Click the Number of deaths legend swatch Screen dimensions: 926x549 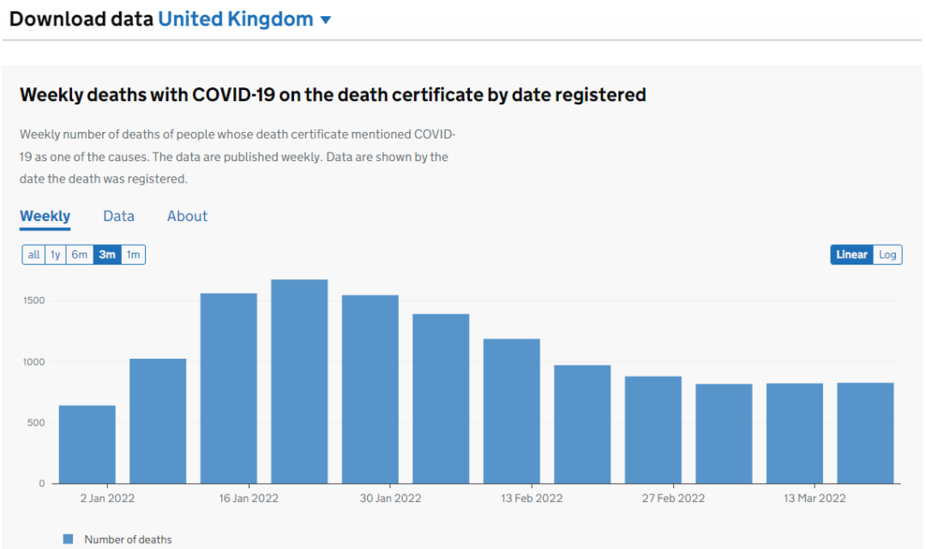tap(69, 539)
